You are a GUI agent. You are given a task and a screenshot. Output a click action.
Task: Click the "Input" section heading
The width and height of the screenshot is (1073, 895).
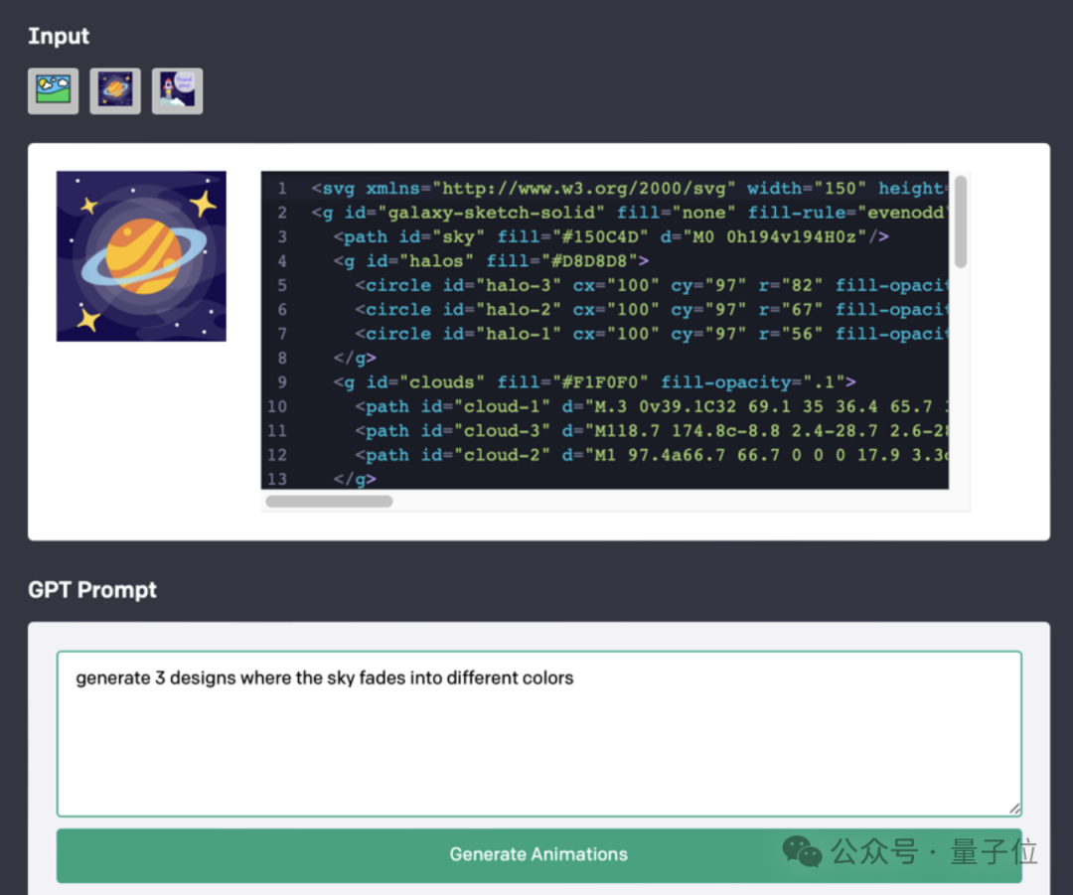[x=59, y=37]
